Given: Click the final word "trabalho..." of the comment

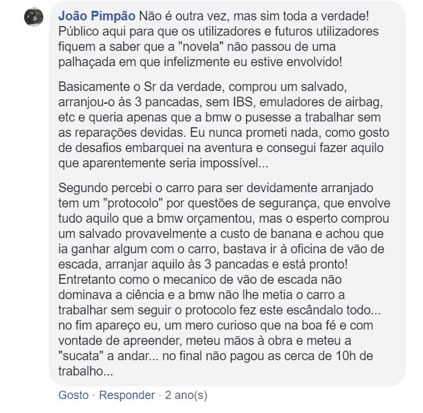Looking at the screenshot, I should [85, 371].
